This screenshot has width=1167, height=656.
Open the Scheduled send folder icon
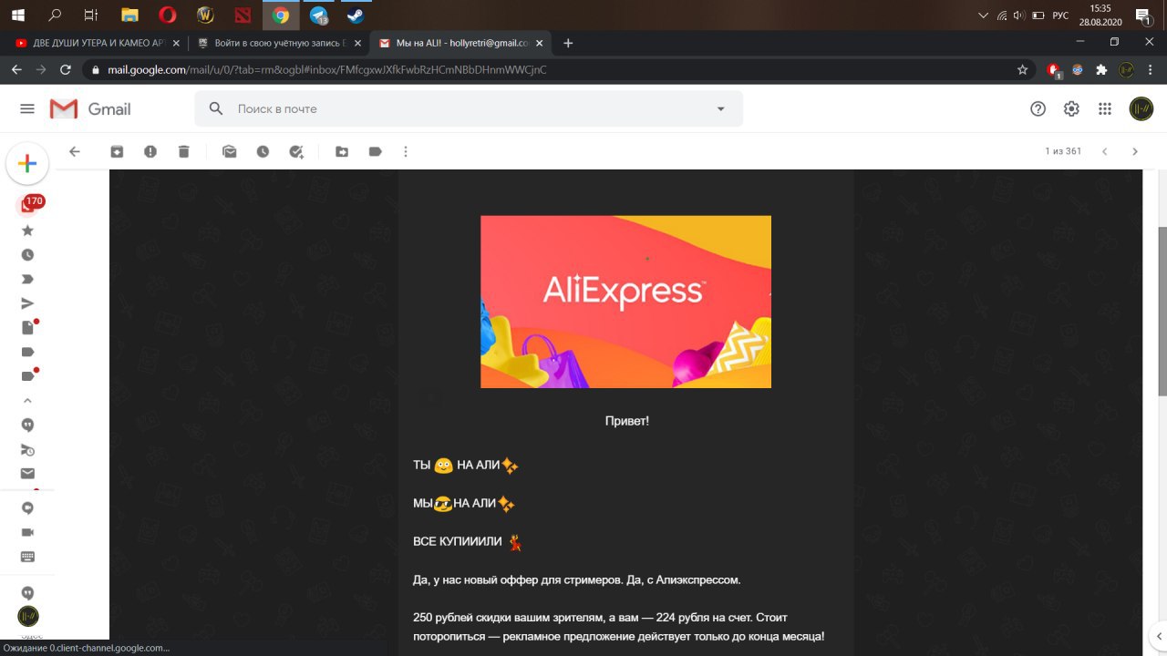click(x=27, y=449)
